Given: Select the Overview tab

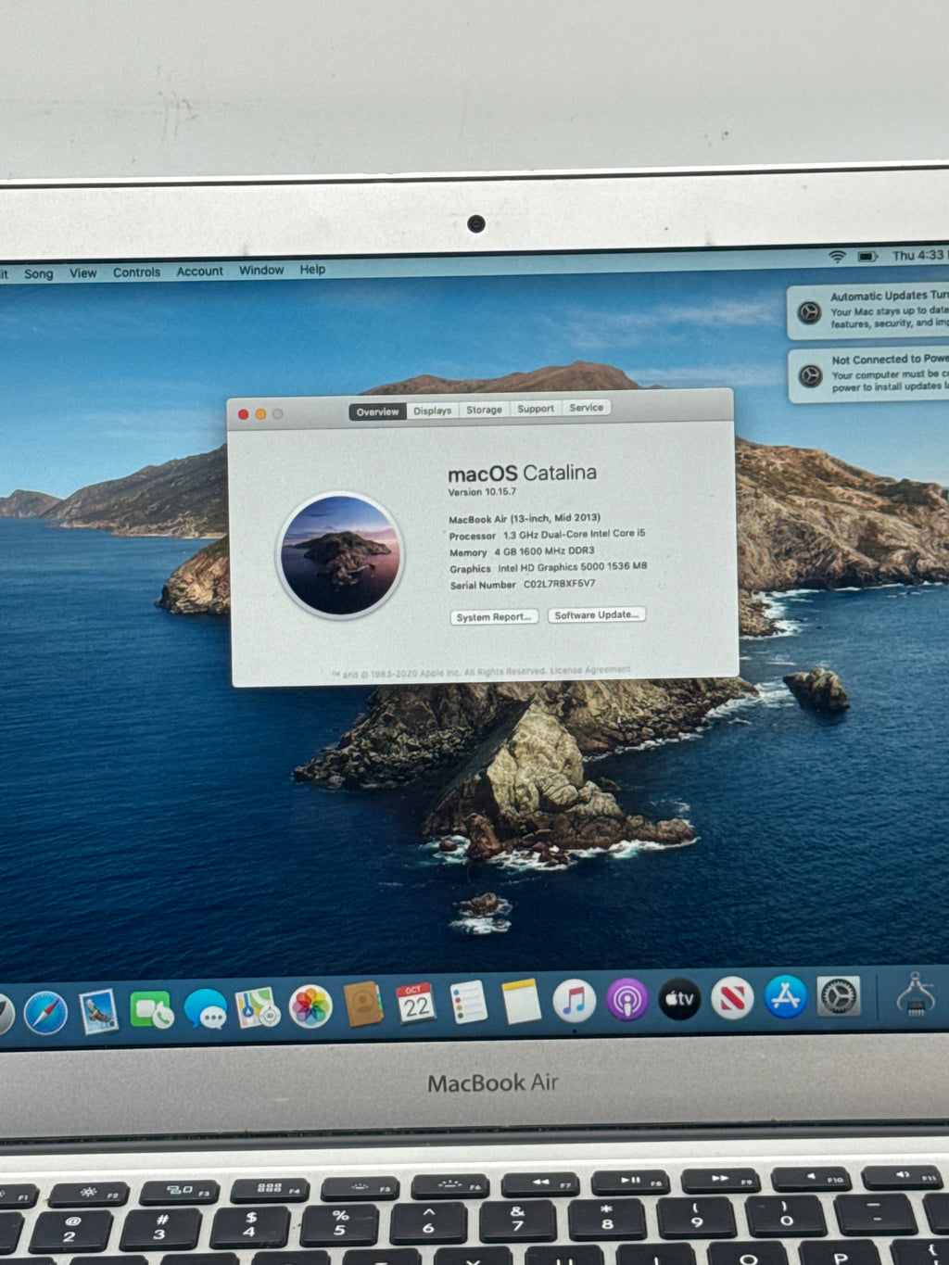Looking at the screenshot, I should click(377, 411).
